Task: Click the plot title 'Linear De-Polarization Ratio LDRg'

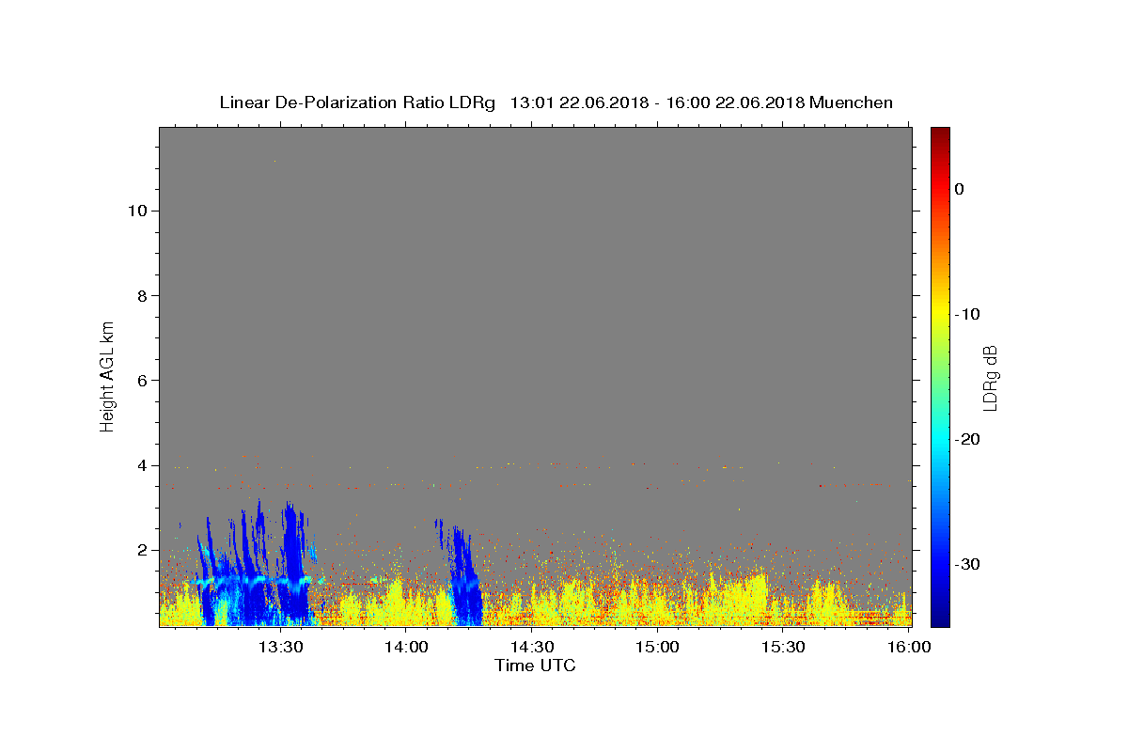Action: click(x=356, y=102)
